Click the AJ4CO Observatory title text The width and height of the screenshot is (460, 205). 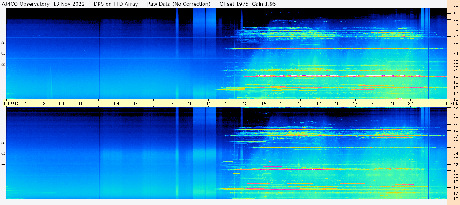[x=26, y=4]
